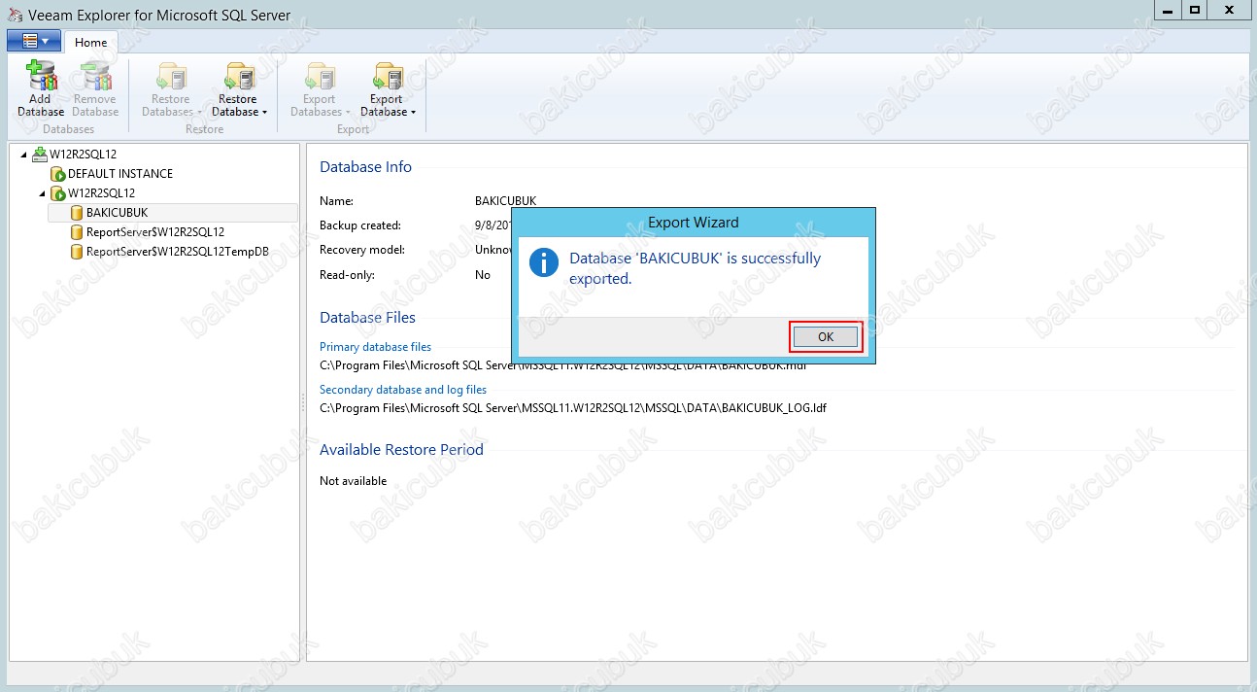Image resolution: width=1257 pixels, height=692 pixels.
Task: Close the Veeam Explorer window
Action: point(1230,10)
